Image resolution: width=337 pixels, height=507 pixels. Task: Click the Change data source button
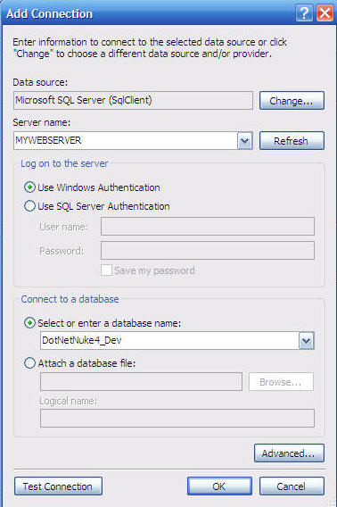292,101
